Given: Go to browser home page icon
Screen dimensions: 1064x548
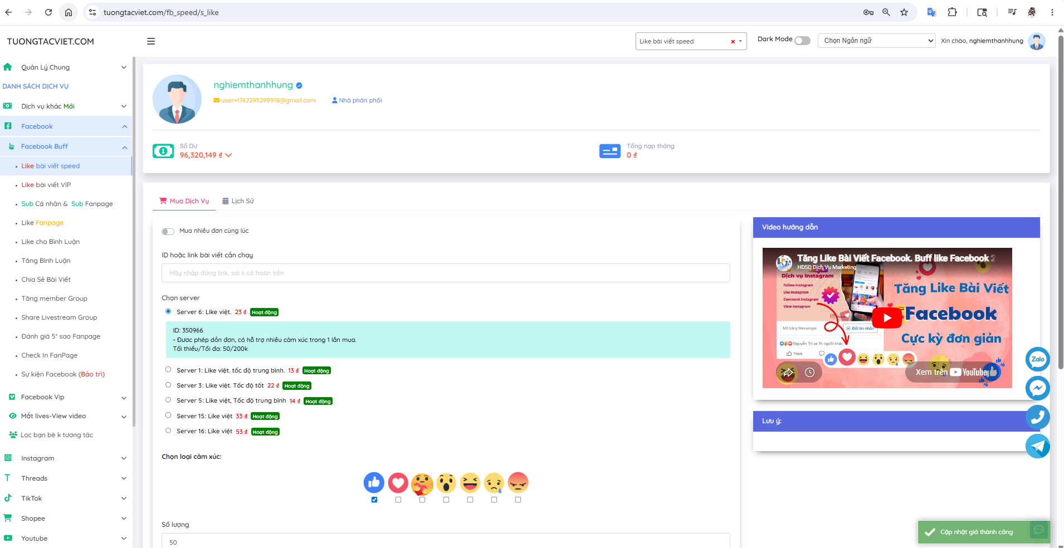Looking at the screenshot, I should click(x=69, y=12).
